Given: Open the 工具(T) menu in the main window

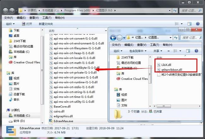Looking at the screenshot, I should [47, 18].
